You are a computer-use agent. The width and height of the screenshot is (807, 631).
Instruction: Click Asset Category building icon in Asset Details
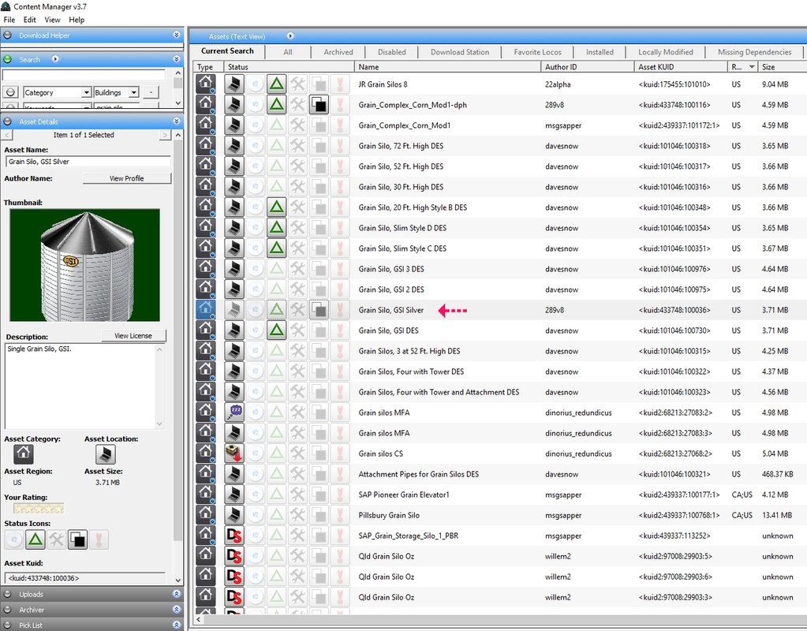pos(23,454)
